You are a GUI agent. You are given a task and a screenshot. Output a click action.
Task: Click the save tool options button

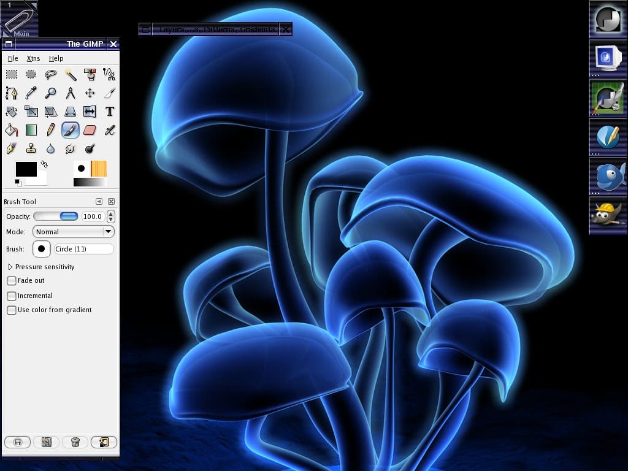click(x=17, y=442)
